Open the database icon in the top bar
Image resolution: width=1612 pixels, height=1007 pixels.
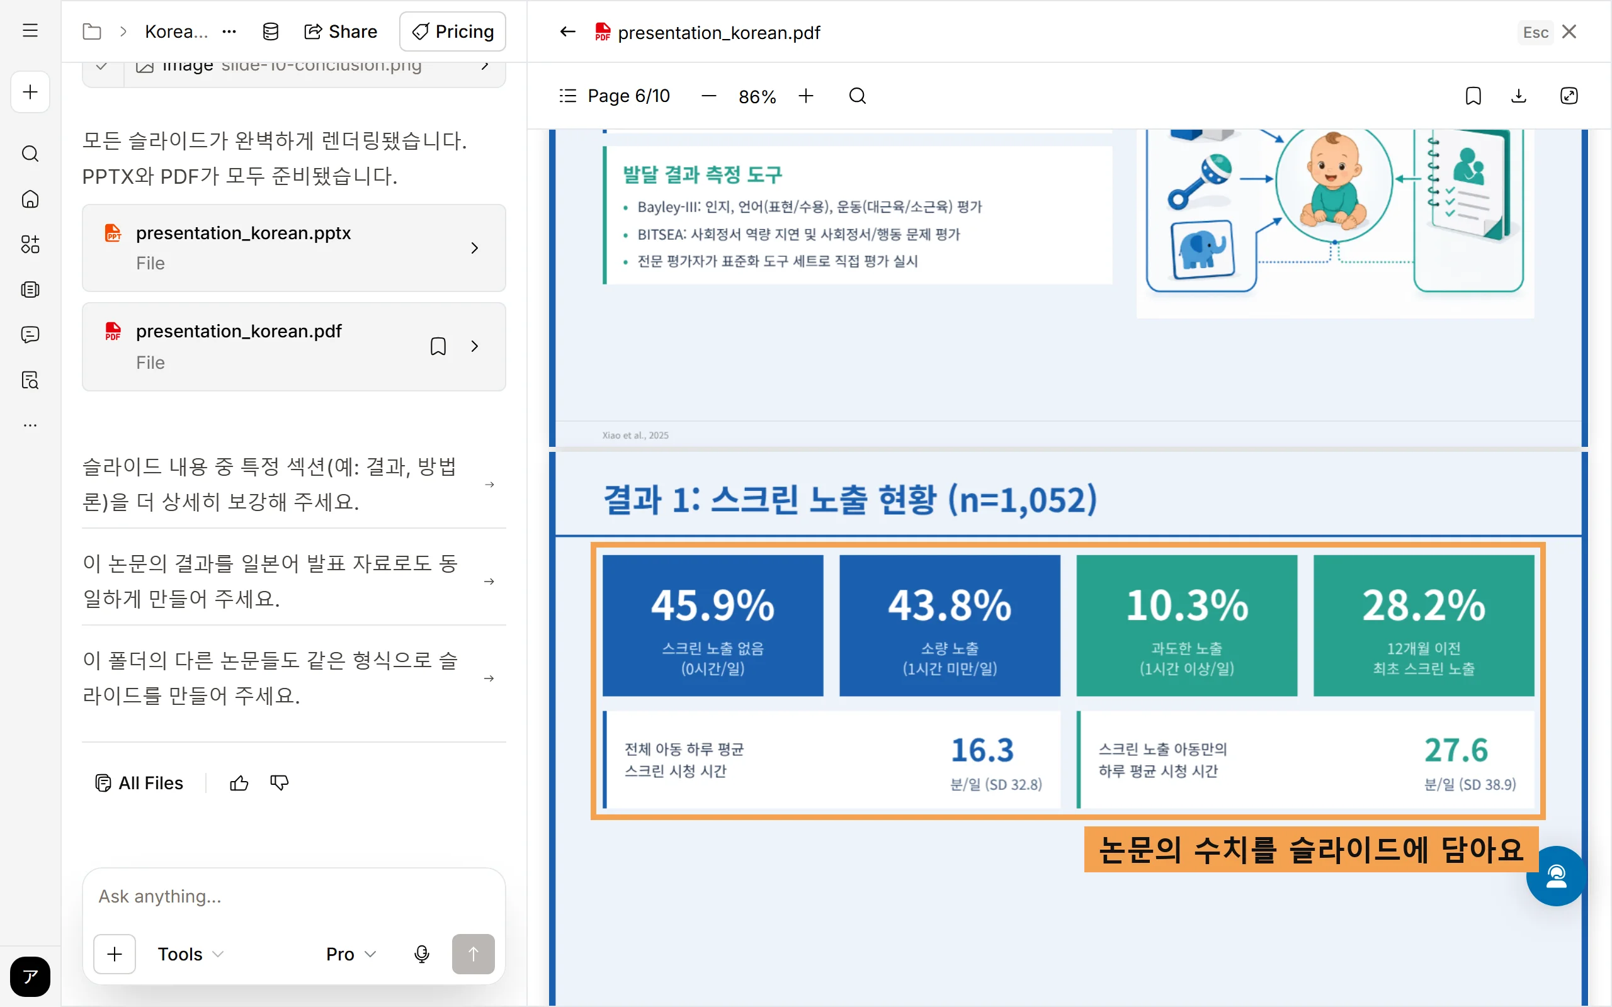(x=270, y=31)
